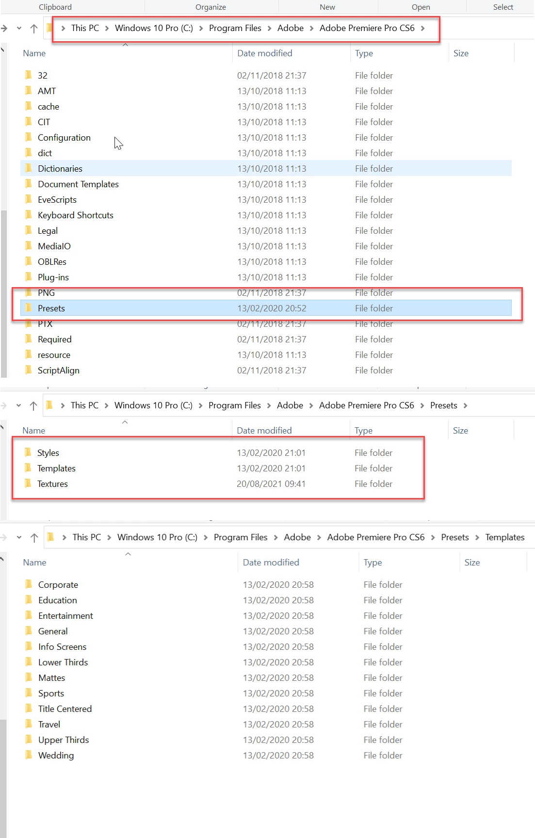Expand chevron after Presets in middle window breadcrumb

[x=465, y=405]
